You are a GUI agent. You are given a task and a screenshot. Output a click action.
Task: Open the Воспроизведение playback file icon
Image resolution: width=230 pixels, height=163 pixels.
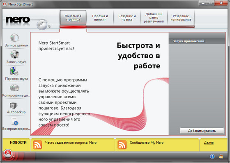[x=15, y=121]
